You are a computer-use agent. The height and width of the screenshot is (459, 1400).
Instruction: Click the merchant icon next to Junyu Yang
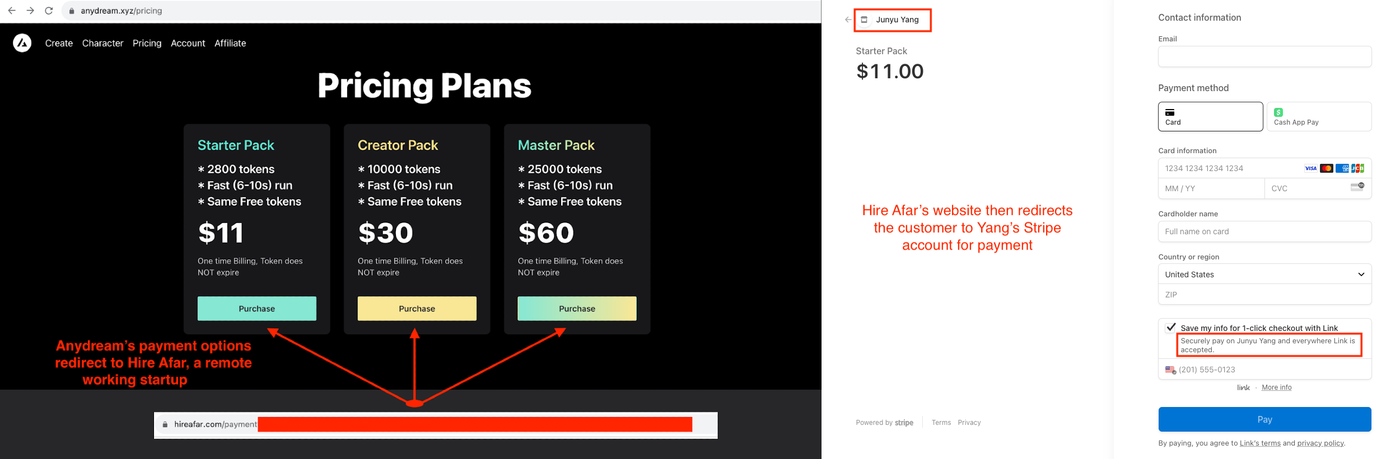pos(864,20)
